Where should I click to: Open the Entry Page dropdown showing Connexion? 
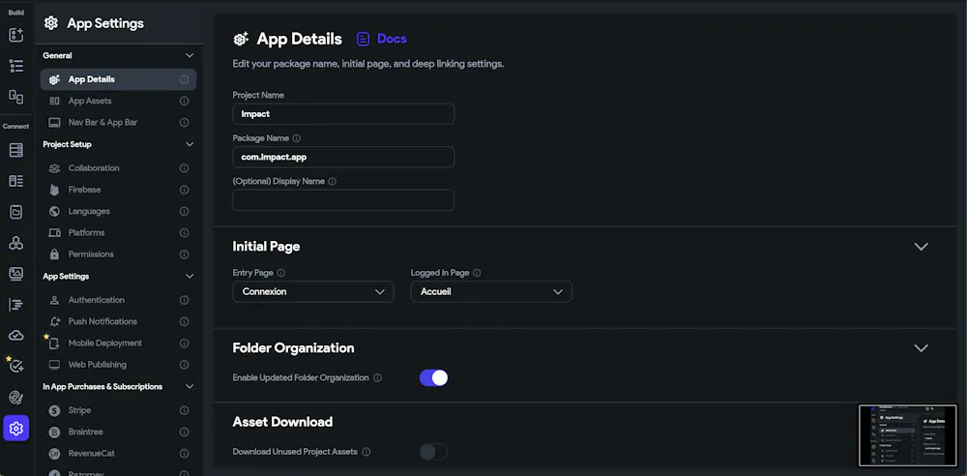[313, 291]
